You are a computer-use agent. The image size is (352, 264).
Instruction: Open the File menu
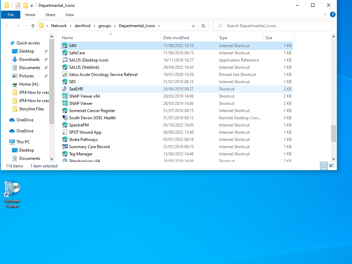pos(11,15)
